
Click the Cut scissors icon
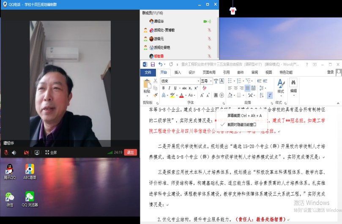[155, 81]
